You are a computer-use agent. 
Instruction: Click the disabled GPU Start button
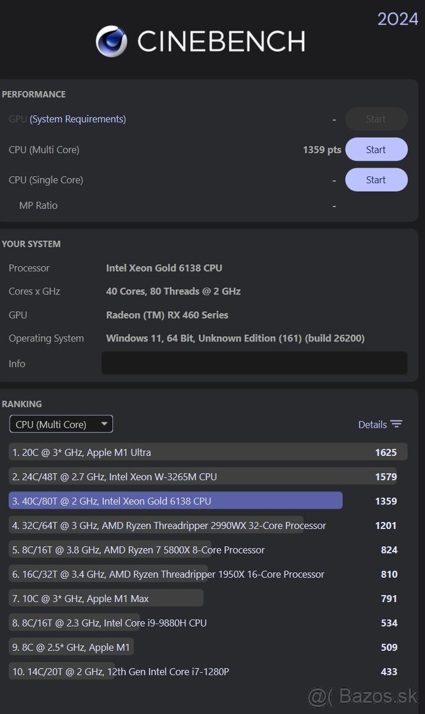pyautogui.click(x=376, y=119)
